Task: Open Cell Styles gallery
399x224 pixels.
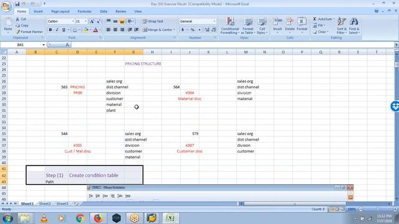Action: coord(262,26)
